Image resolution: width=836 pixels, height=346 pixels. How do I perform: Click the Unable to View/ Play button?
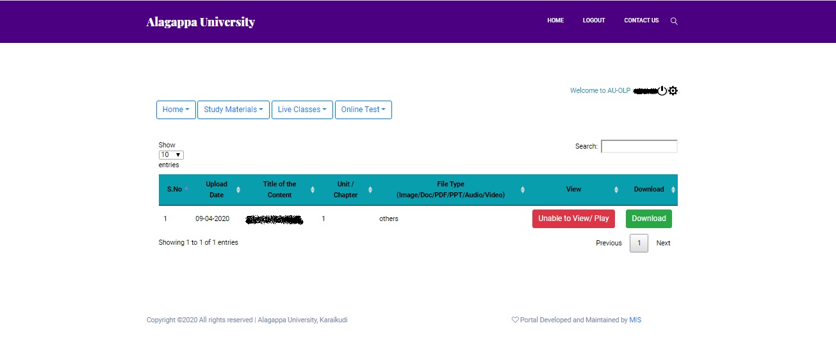pyautogui.click(x=573, y=218)
